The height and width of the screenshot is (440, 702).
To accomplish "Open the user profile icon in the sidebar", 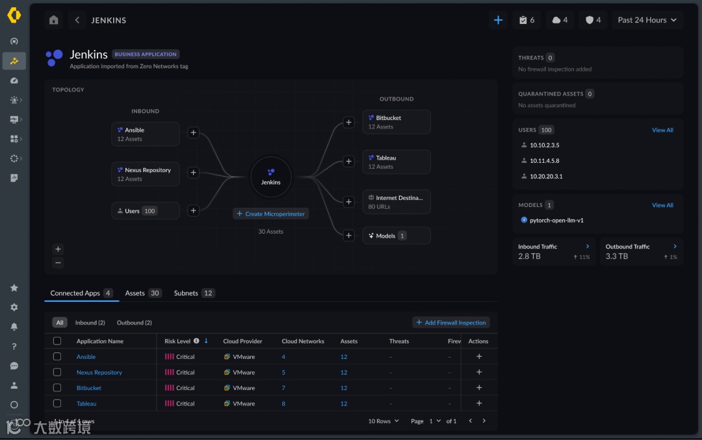I will point(14,385).
